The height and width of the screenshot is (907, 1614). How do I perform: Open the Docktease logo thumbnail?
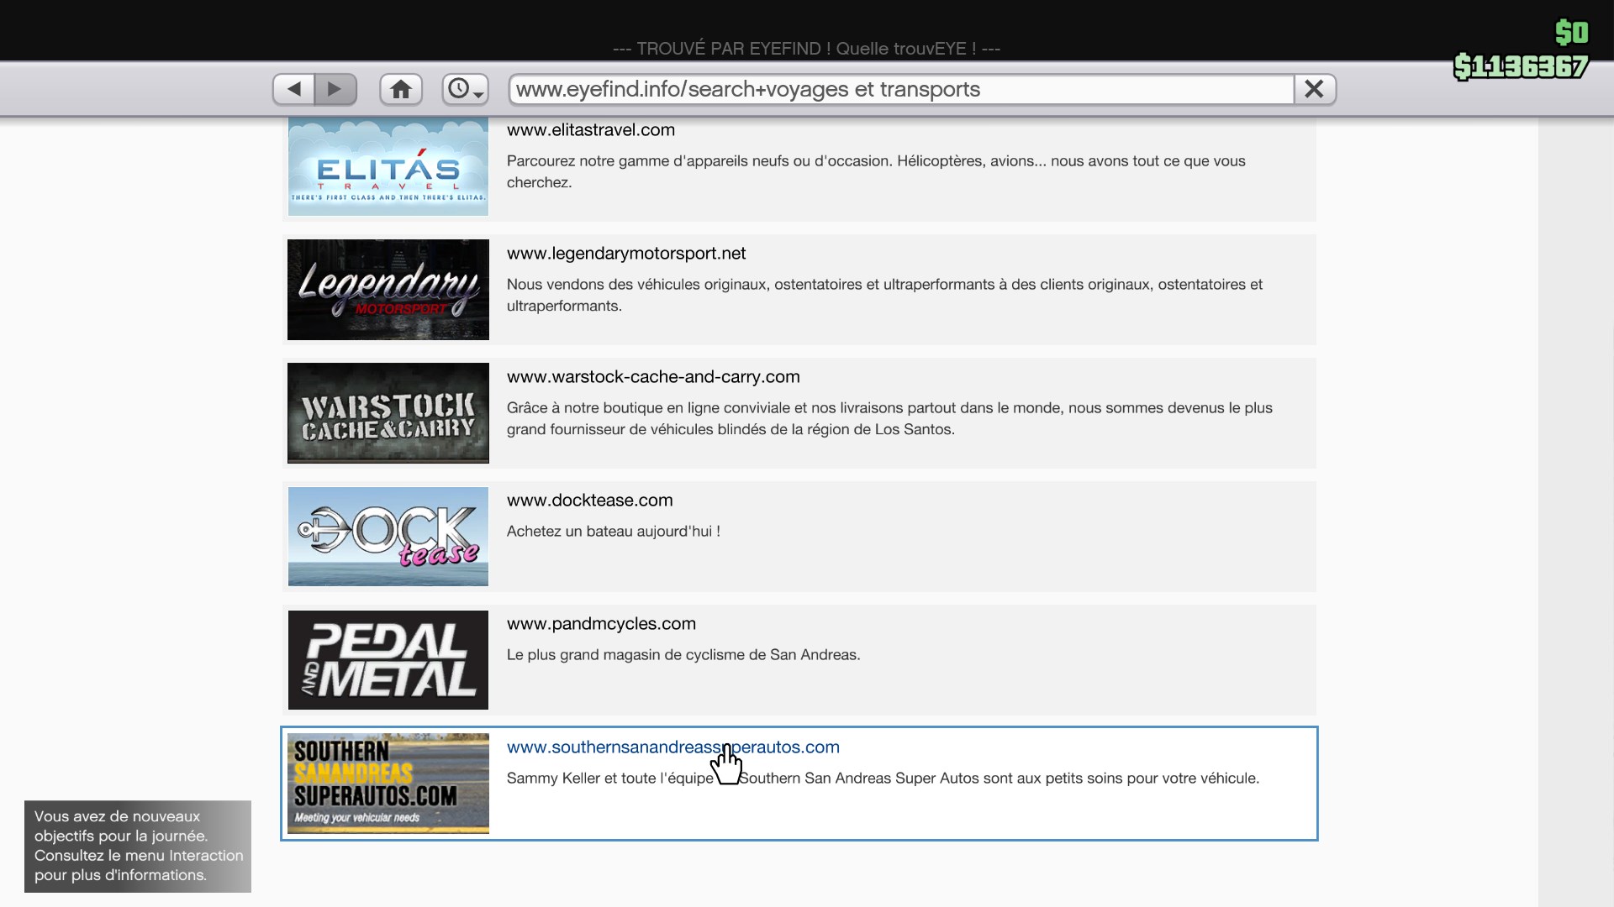click(388, 537)
